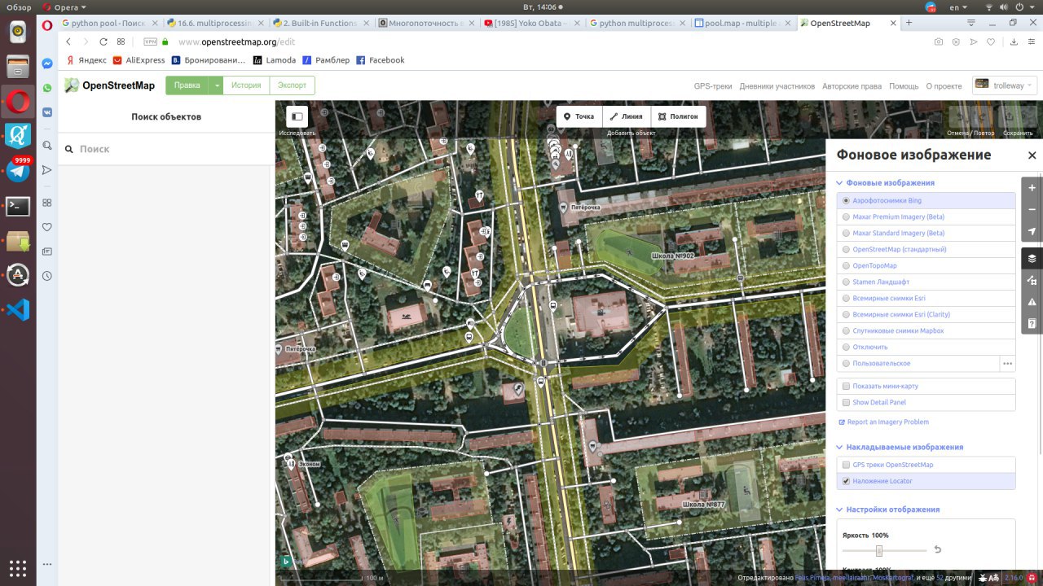This screenshot has width=1043, height=586.
Task: Go back with browser arrow
Action: [x=68, y=42]
